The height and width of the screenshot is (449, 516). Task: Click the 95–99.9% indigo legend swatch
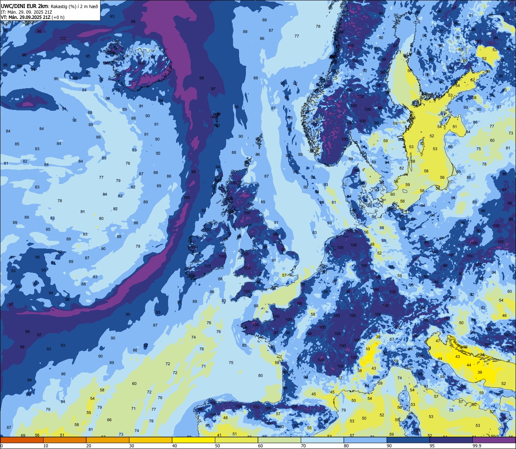[451, 440]
